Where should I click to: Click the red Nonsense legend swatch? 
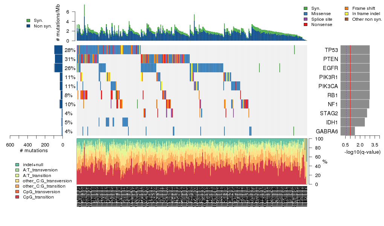[305, 24]
